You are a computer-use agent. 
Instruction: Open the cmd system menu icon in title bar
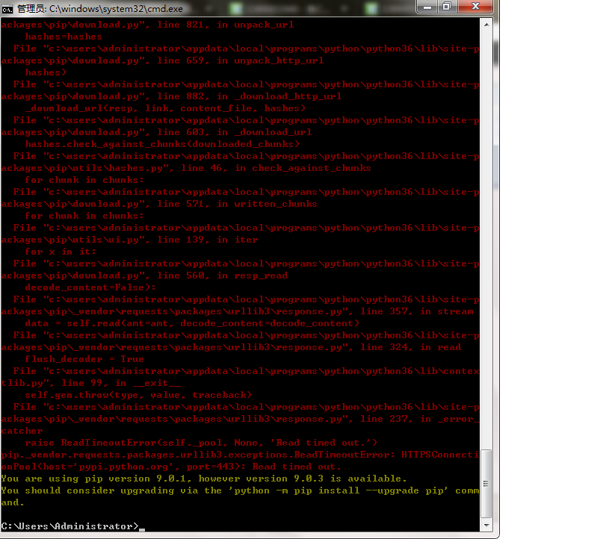pyautogui.click(x=7, y=7)
